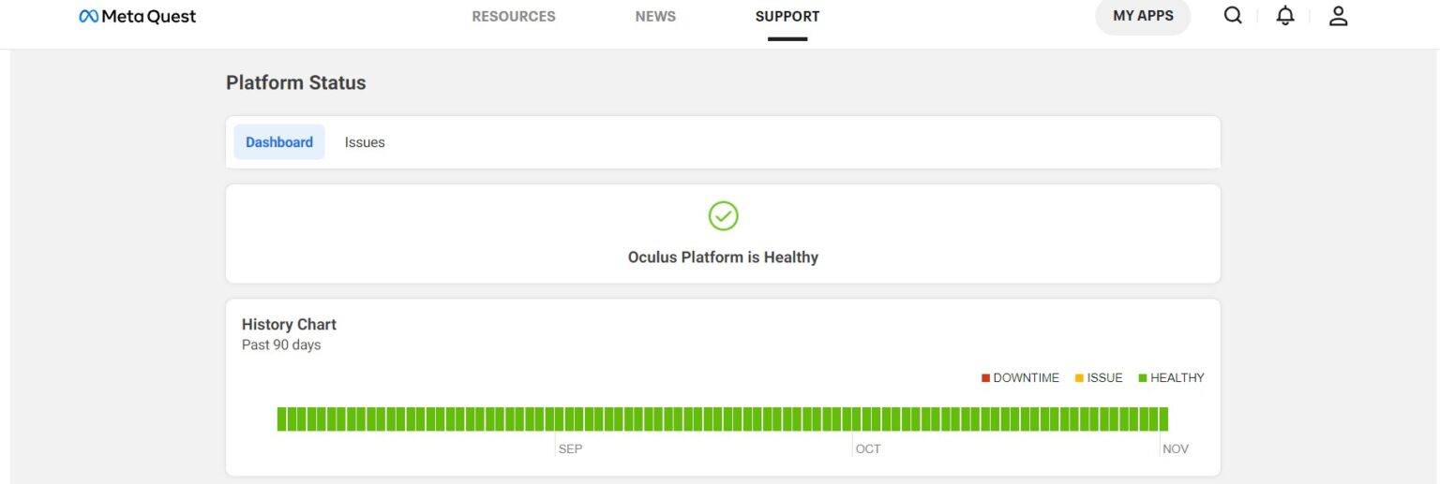Open the RESOURCES menu

click(513, 17)
